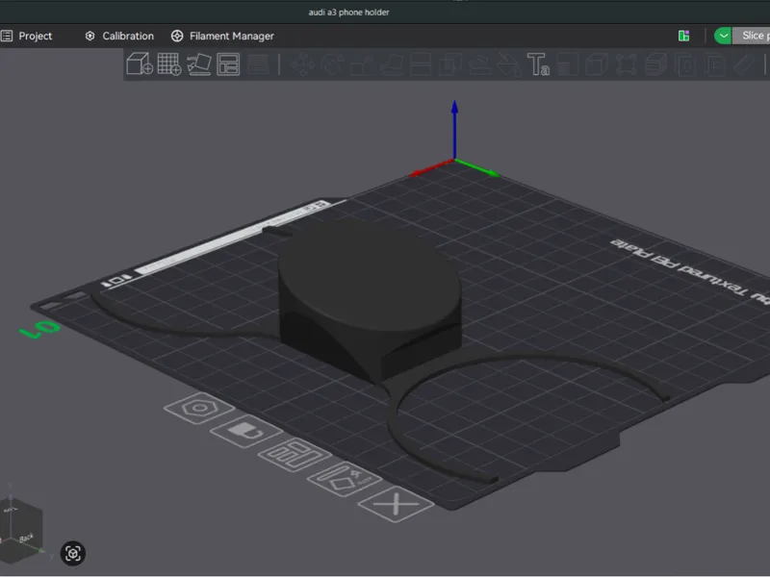Open the Calibration menu
The width and height of the screenshot is (770, 577).
[x=119, y=36]
